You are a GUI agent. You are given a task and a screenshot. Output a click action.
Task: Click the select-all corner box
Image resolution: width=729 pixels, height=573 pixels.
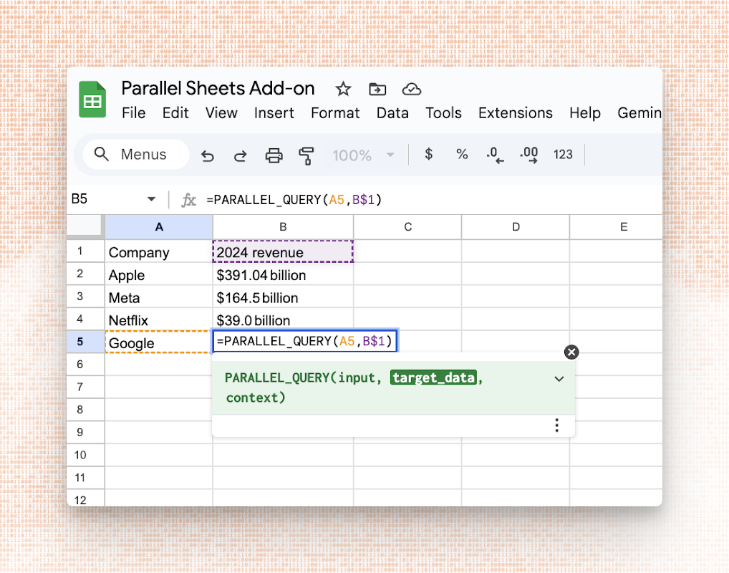(x=85, y=226)
